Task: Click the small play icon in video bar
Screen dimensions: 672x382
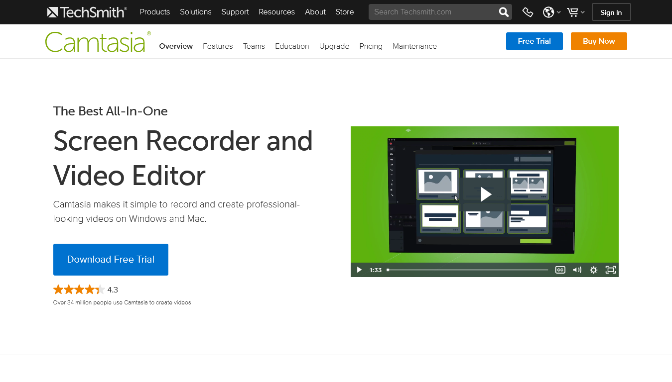Action: tap(359, 270)
